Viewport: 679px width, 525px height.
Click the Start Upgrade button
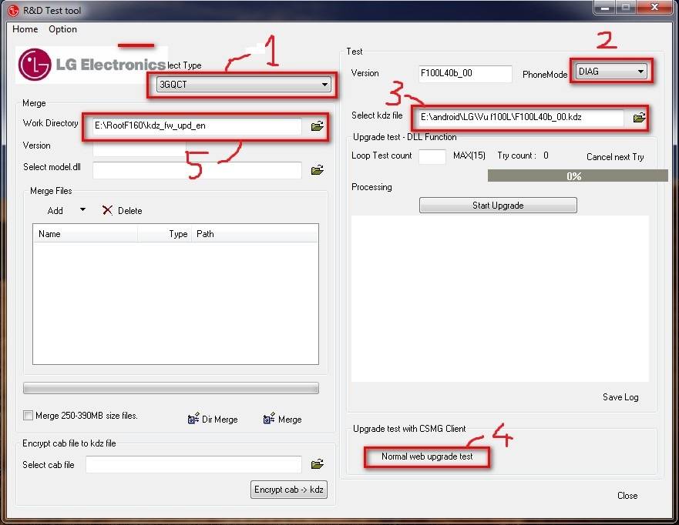pyautogui.click(x=498, y=206)
